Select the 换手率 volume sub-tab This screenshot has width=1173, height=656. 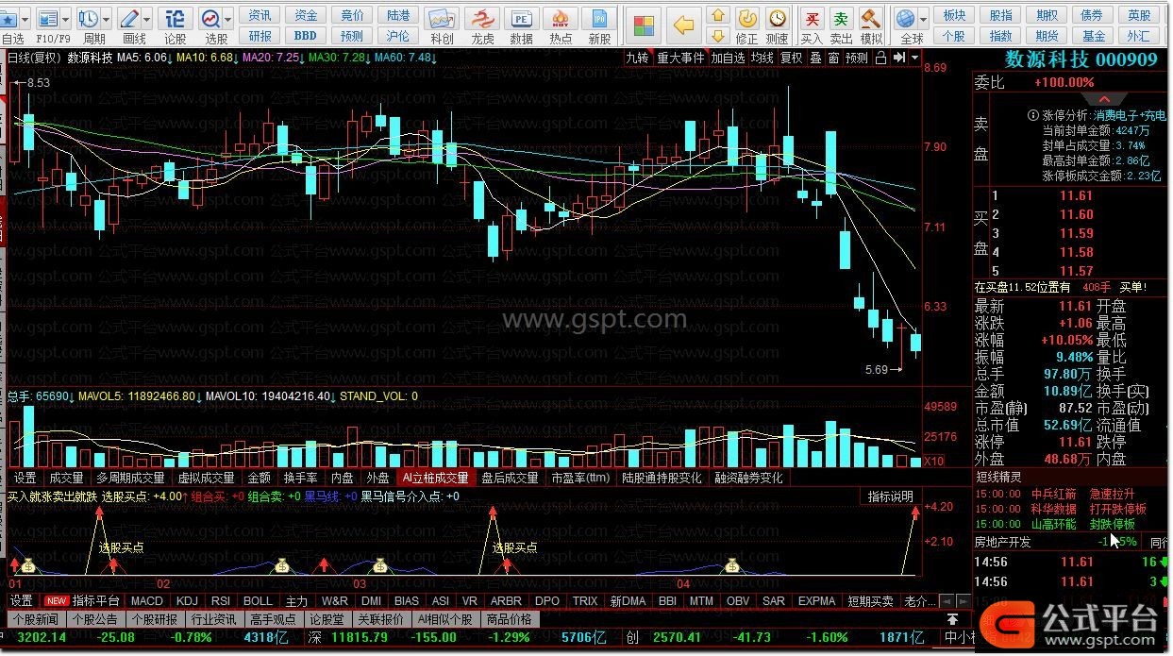(300, 478)
